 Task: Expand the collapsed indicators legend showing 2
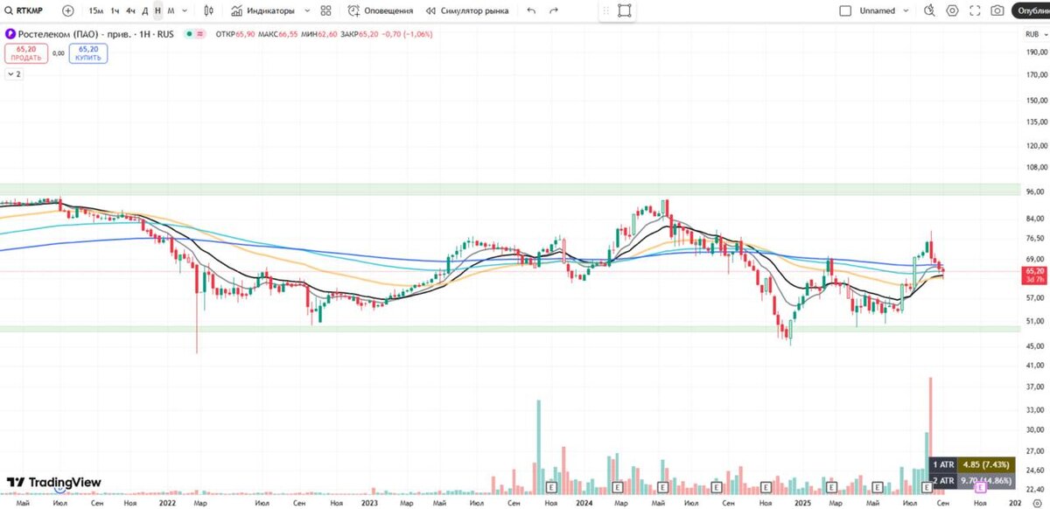coord(14,74)
